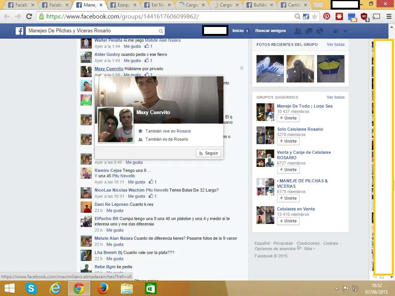Viewport: 395px width, 296px height.
Task: Open the yellow and blue jacket photo
Action: [331, 69]
